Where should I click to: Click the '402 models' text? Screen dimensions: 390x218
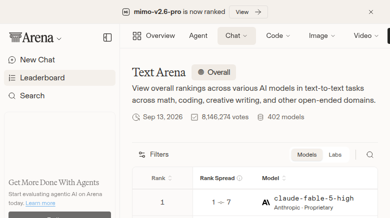pos(286,117)
